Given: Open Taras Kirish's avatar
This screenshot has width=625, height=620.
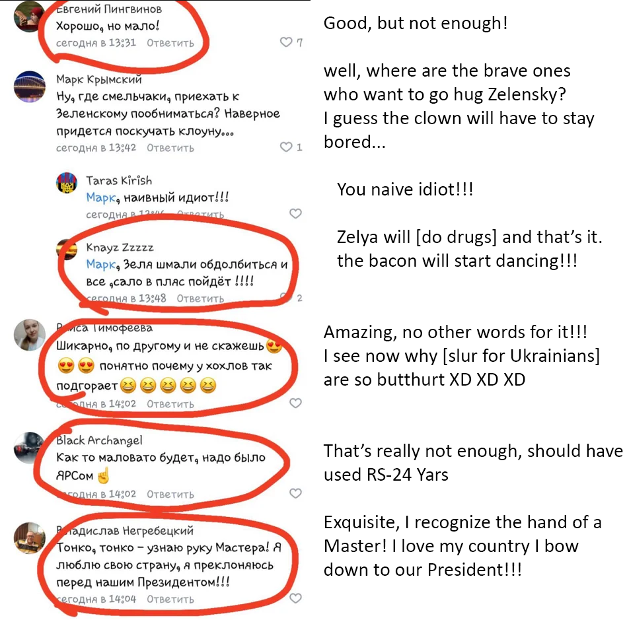Looking at the screenshot, I should click(67, 183).
